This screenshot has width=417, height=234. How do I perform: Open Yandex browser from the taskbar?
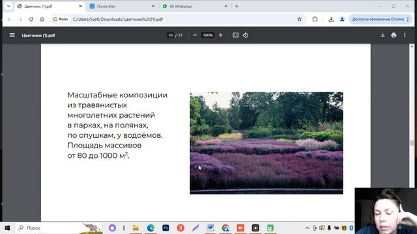tap(180, 228)
